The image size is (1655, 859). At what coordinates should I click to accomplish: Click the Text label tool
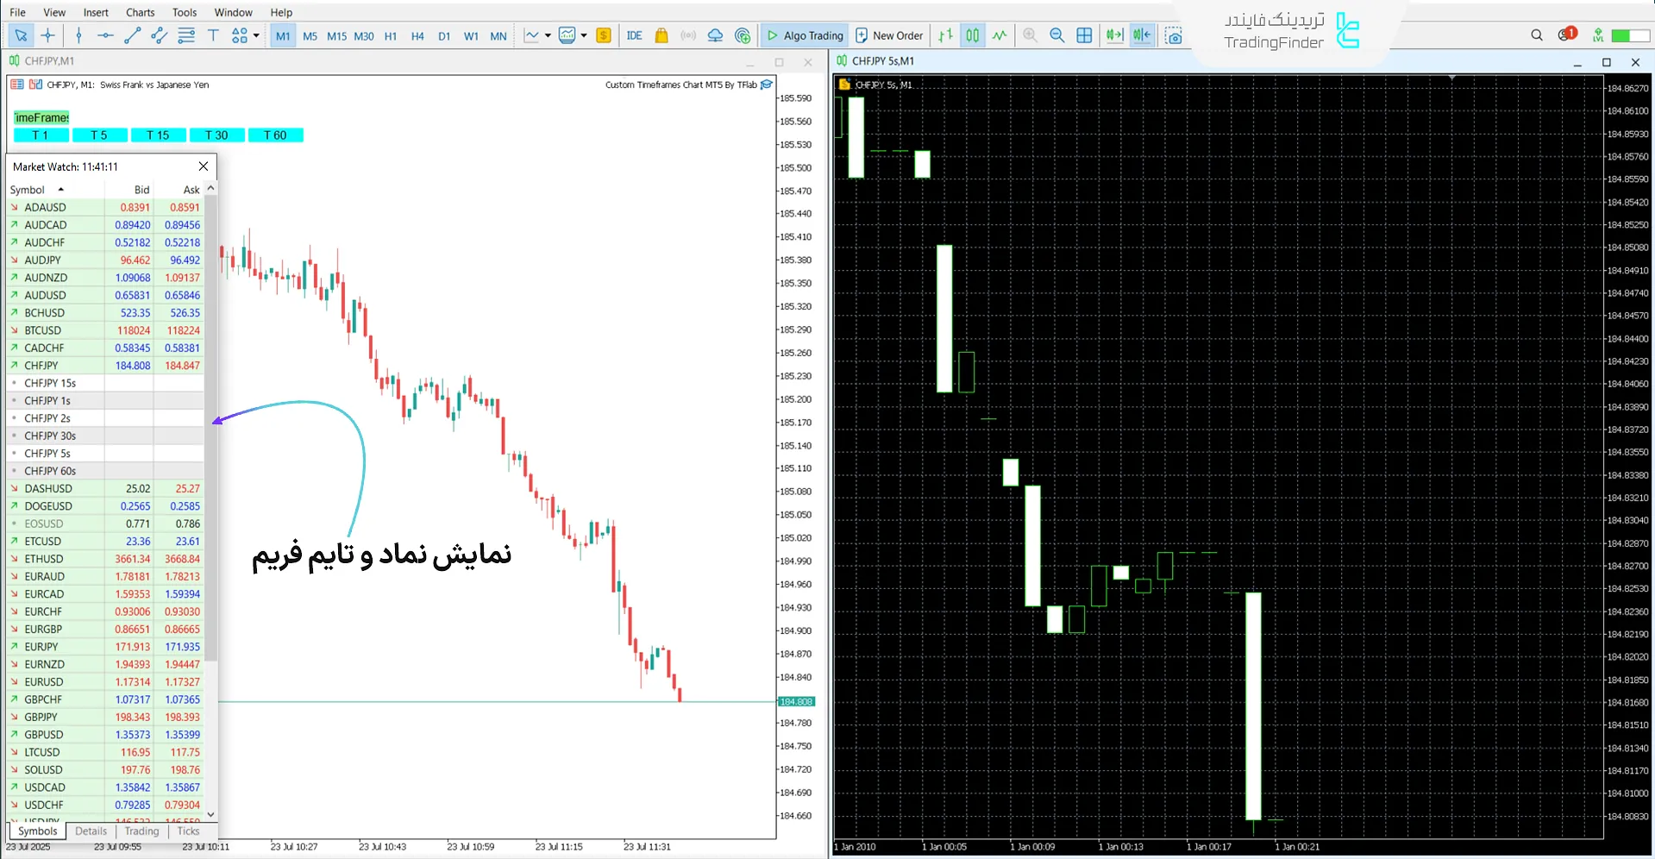(x=214, y=35)
